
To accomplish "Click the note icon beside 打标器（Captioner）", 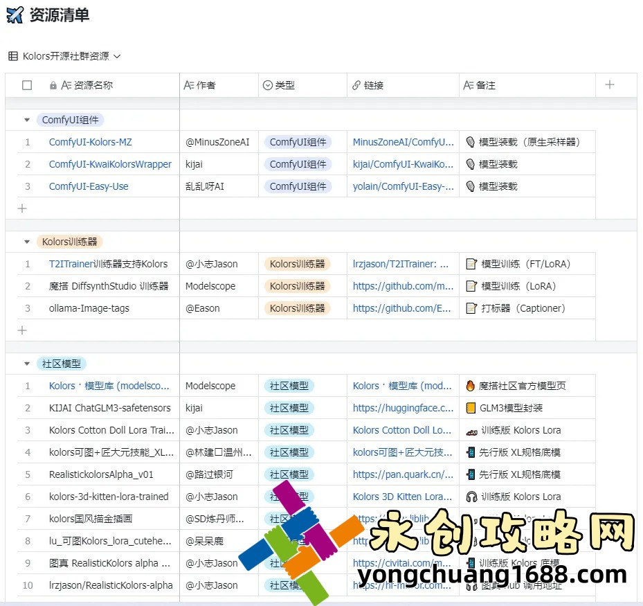I will coord(471,308).
